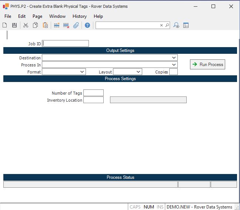Click the delete row toolbar icon
The height and width of the screenshot is (210, 240).
[x=66, y=25]
